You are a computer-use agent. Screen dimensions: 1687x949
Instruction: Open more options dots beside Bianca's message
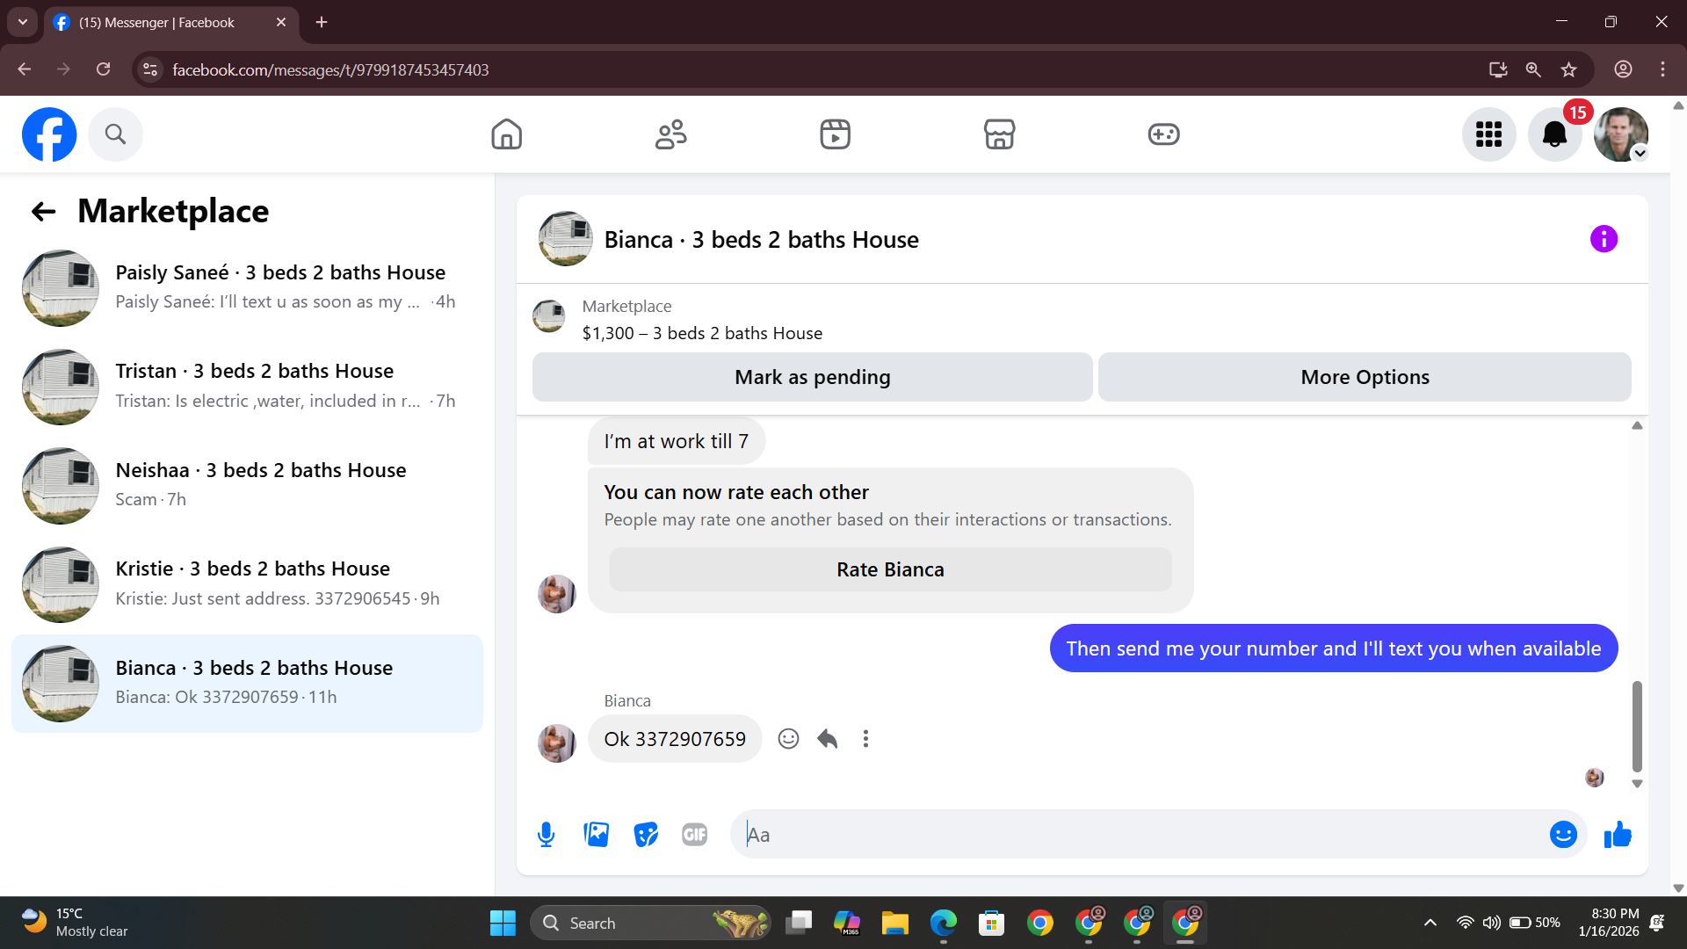865,739
